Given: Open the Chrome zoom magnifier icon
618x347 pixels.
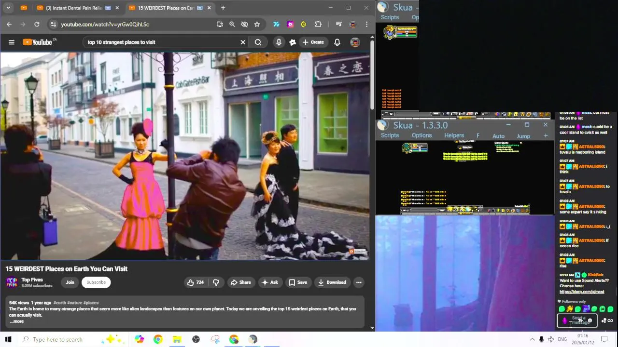Looking at the screenshot, I should tap(232, 24).
